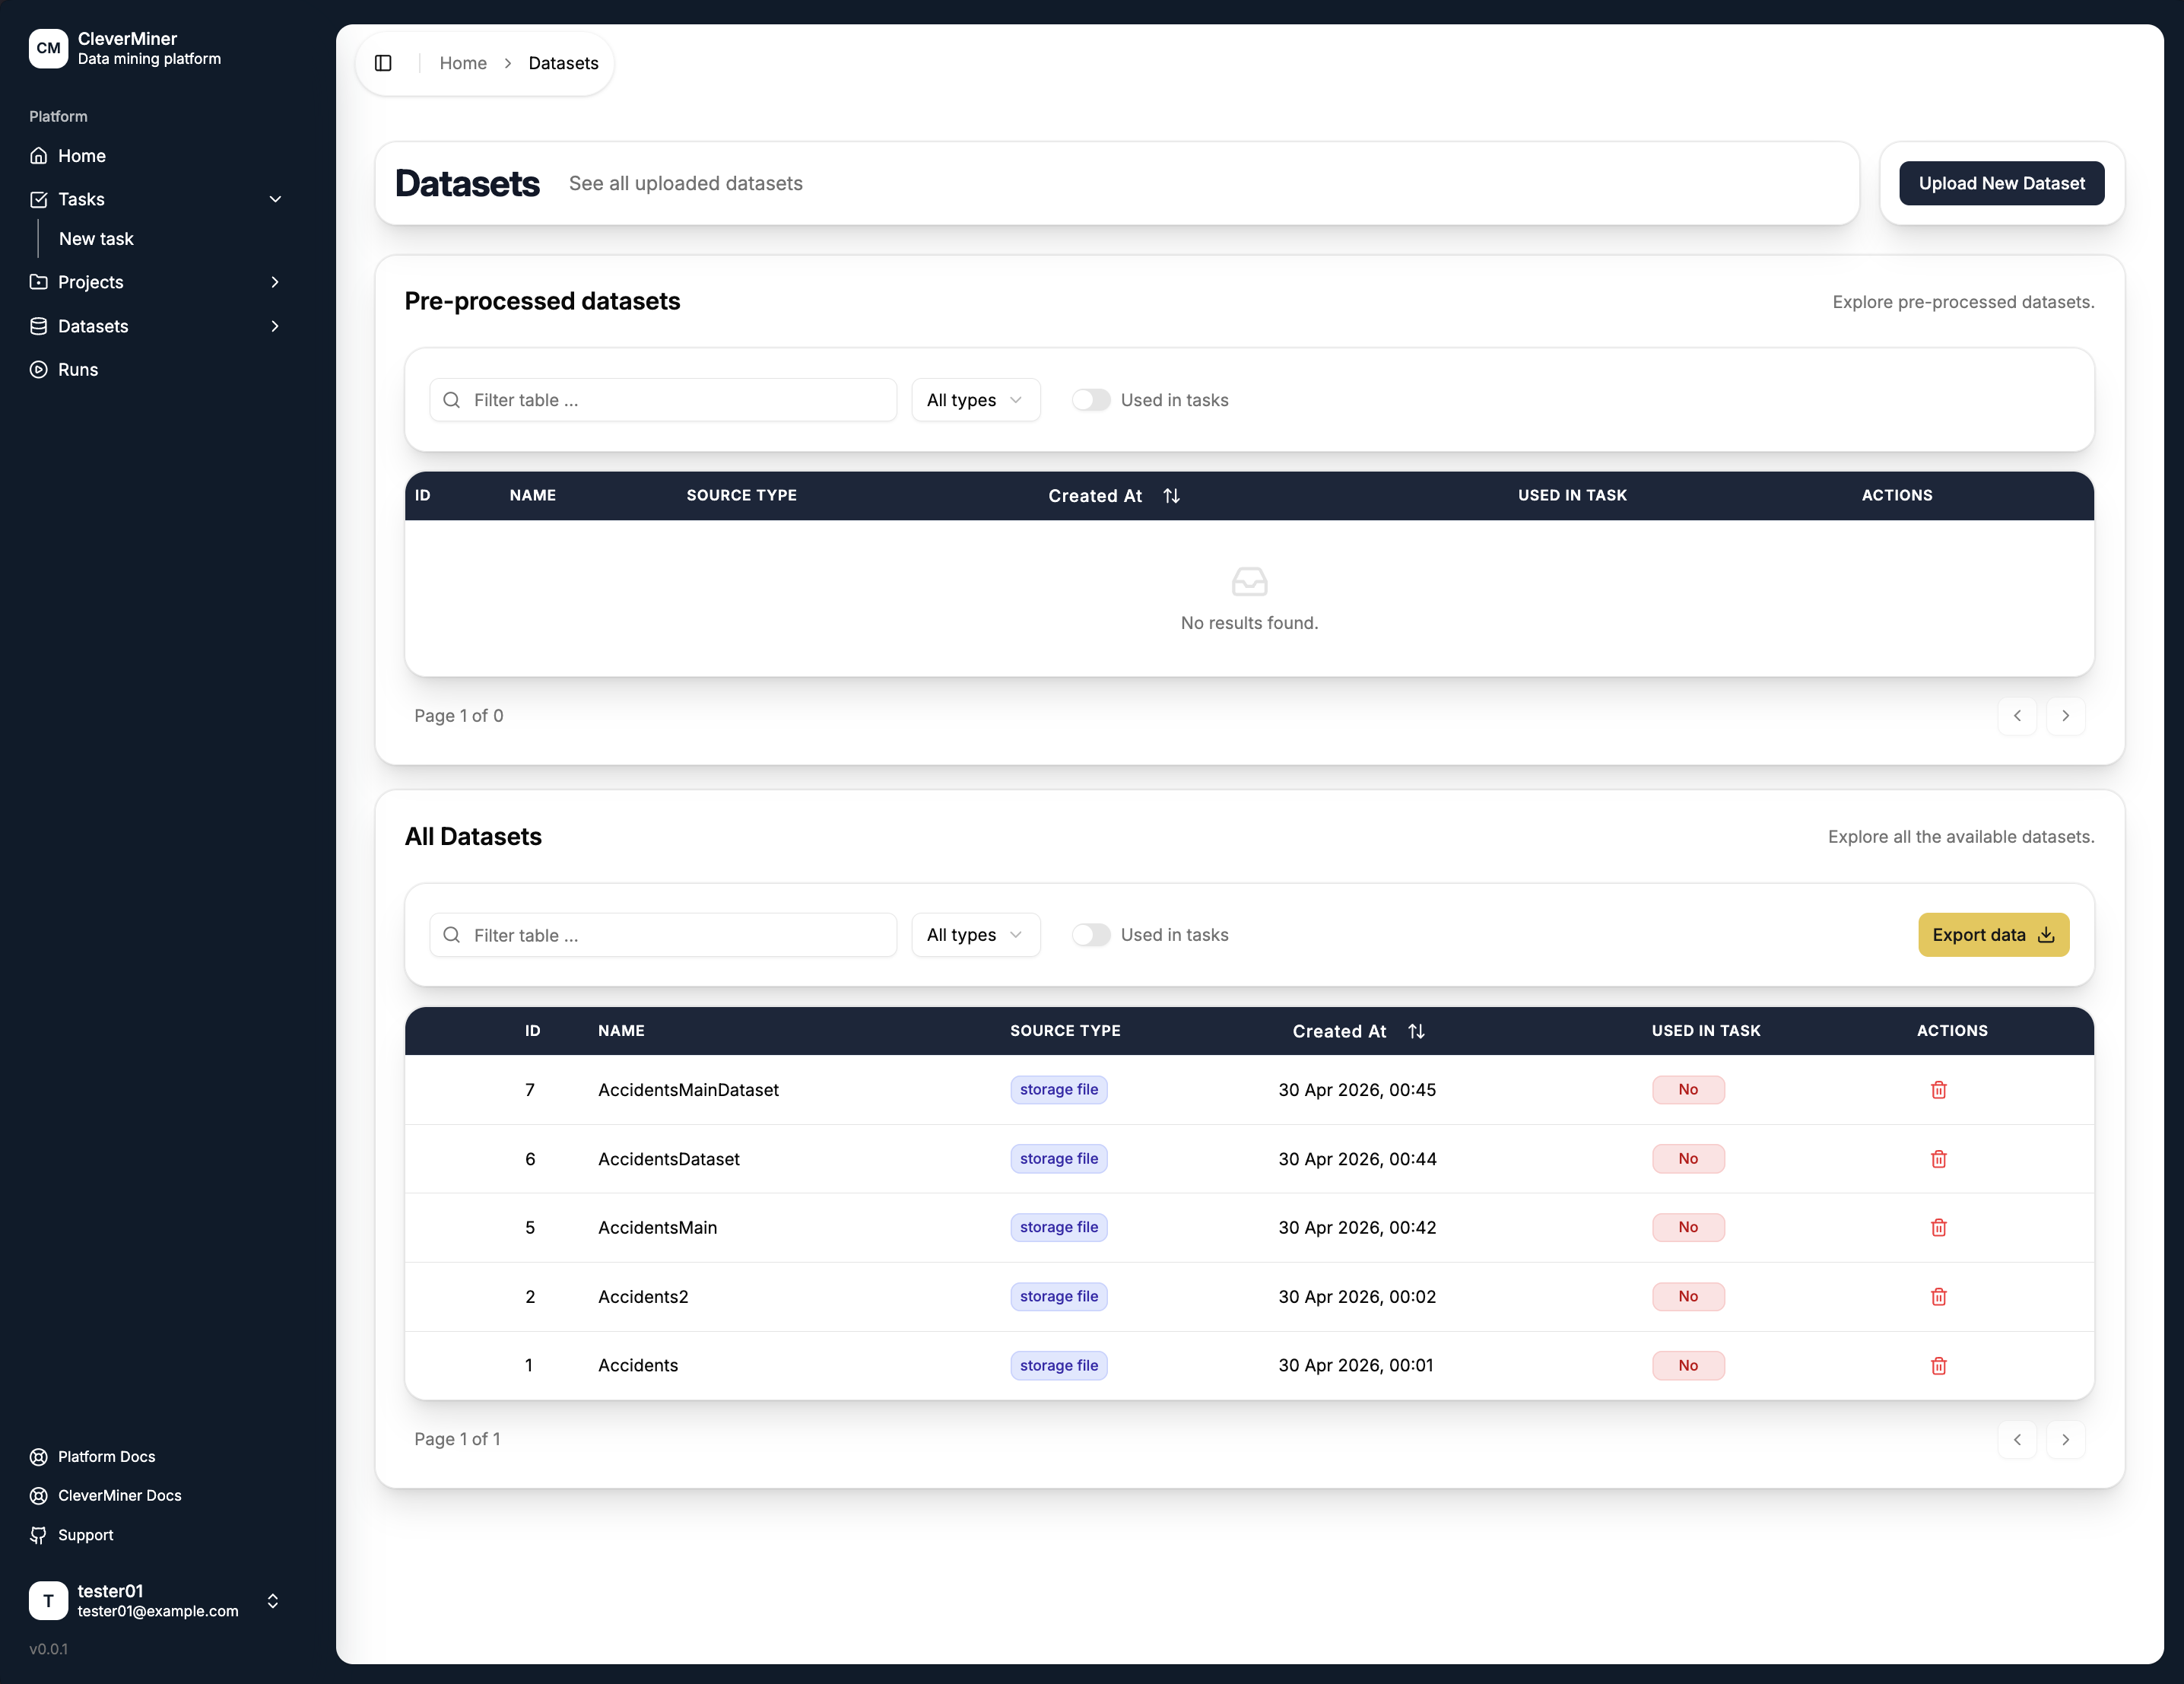This screenshot has width=2184, height=1684.
Task: Remove Accidents2 with the trash icon
Action: pyautogui.click(x=1938, y=1296)
